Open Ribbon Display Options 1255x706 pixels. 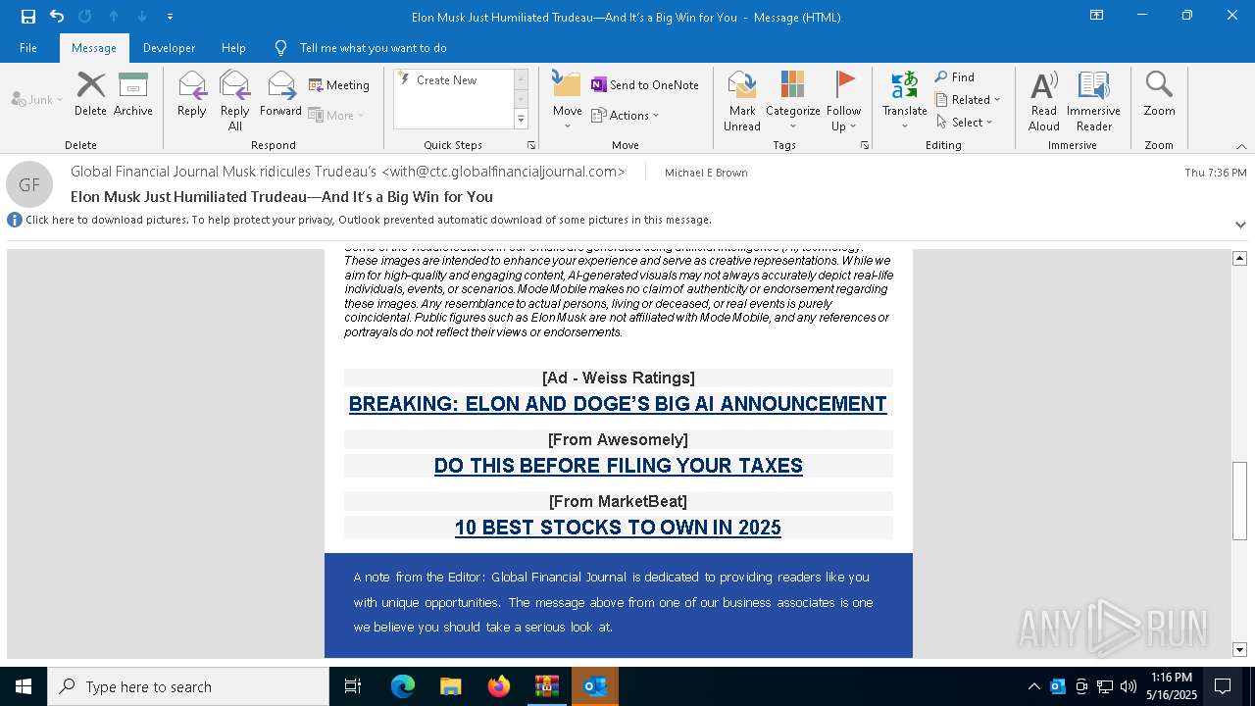[1097, 16]
